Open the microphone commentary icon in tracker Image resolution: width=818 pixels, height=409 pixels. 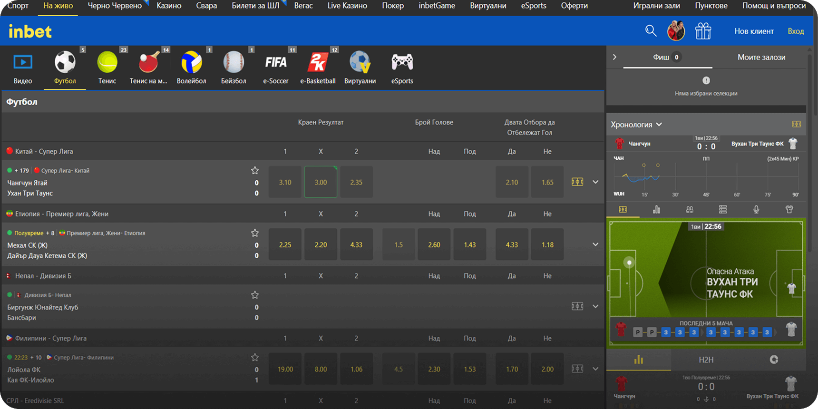tap(756, 209)
